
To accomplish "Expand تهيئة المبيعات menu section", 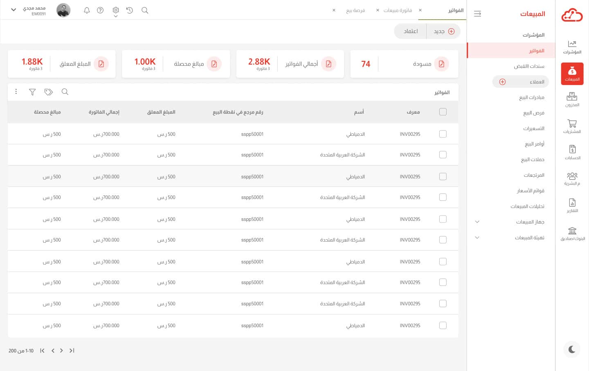I will click(477, 237).
